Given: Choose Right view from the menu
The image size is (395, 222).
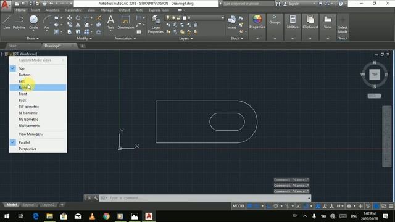Looking at the screenshot, I should (38, 88).
